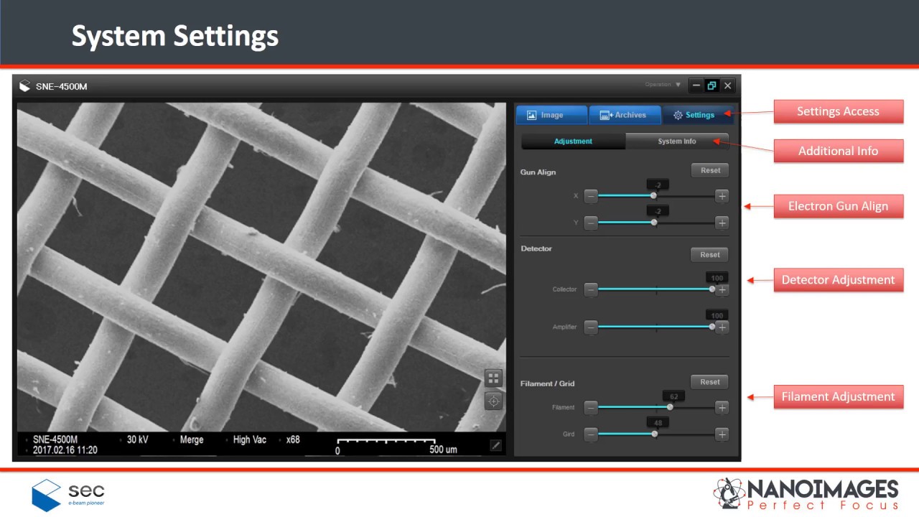The image size is (919, 517).
Task: Increase Collector value with plus button
Action: [722, 289]
